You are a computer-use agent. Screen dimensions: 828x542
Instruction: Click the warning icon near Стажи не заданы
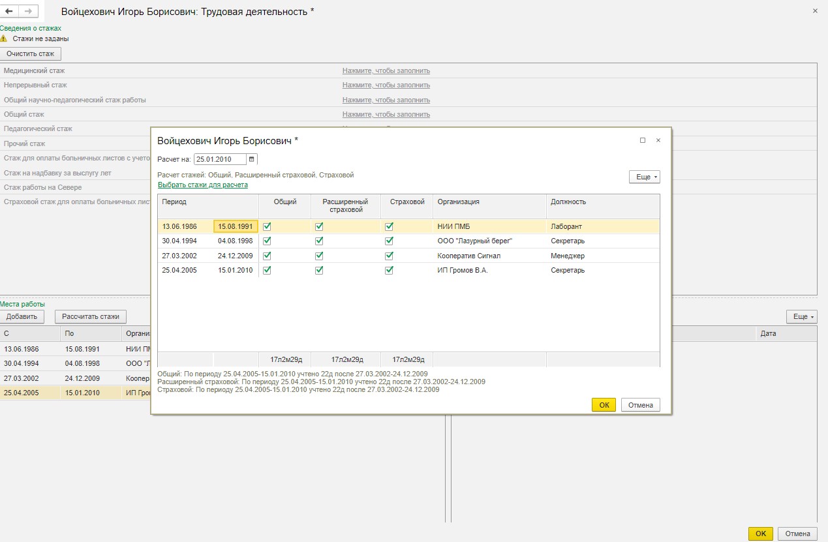4,38
